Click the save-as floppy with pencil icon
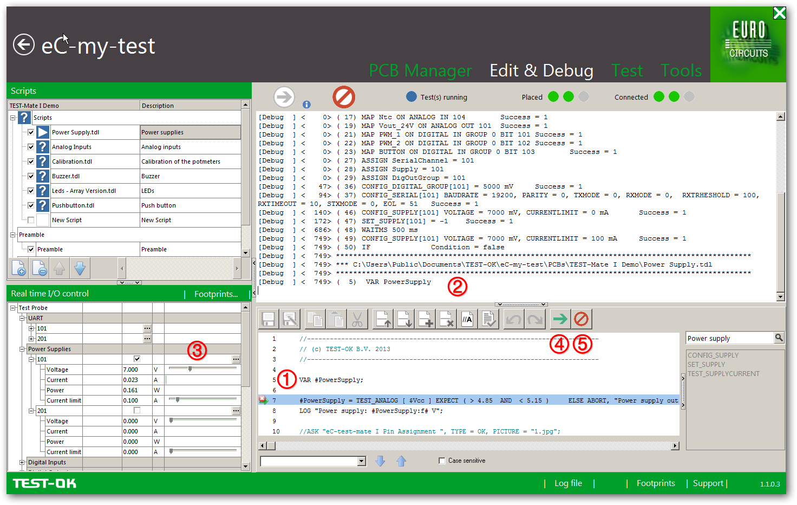The image size is (797, 505). click(x=291, y=319)
